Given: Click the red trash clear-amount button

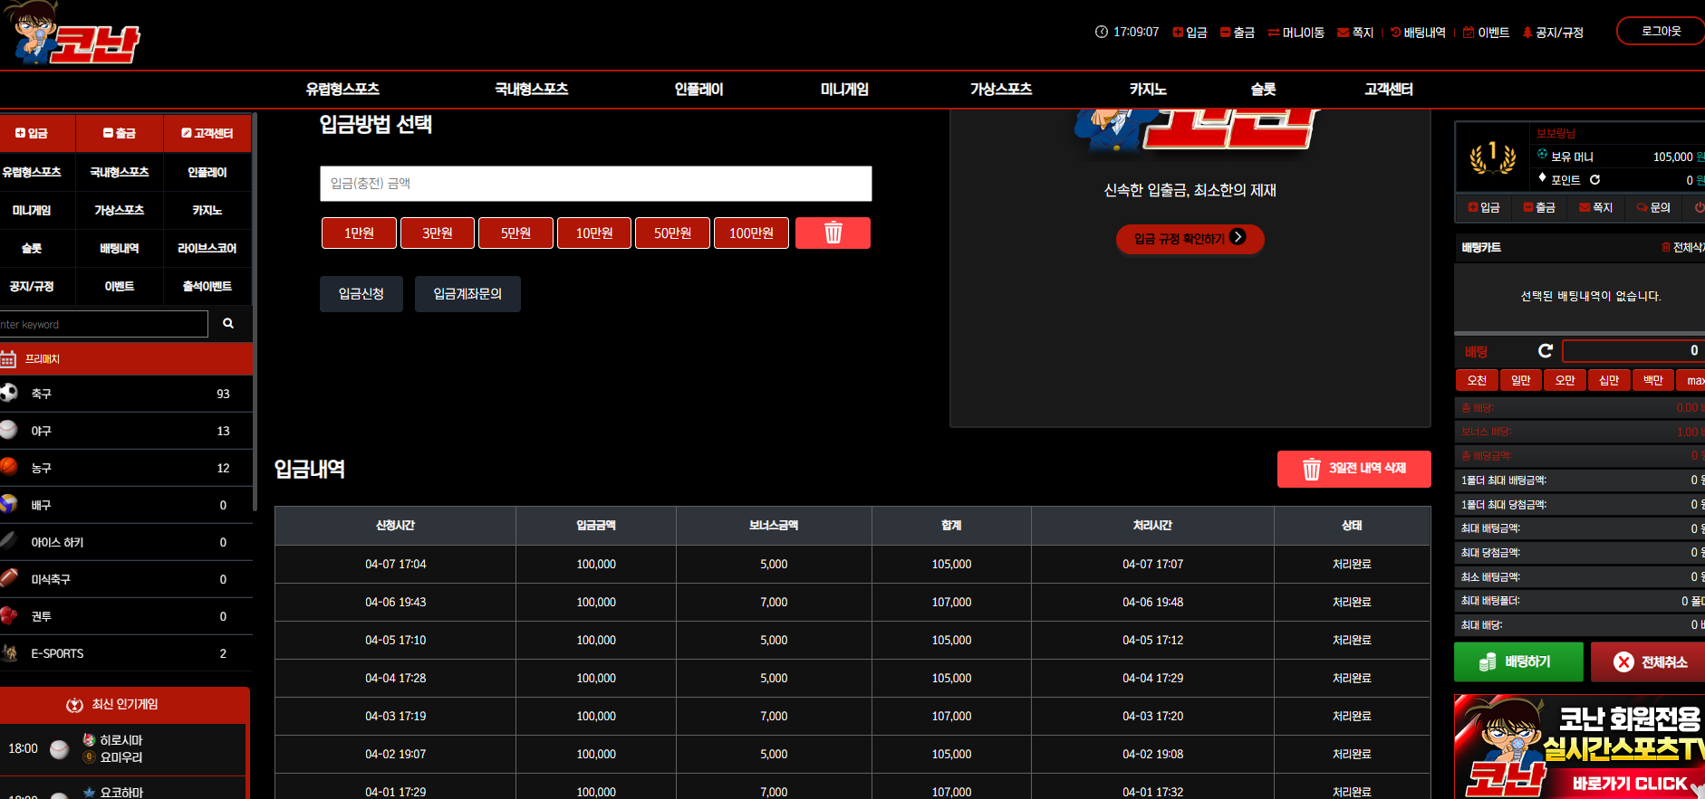Looking at the screenshot, I should (x=833, y=233).
